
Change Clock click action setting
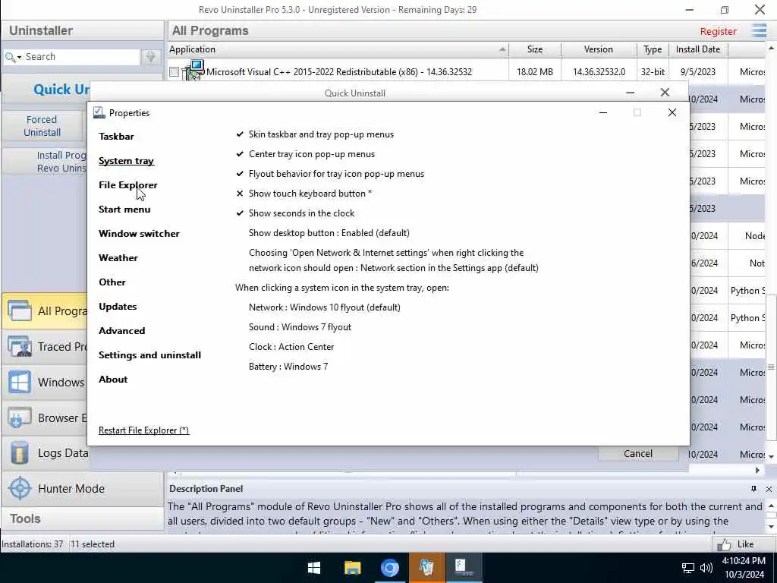pyautogui.click(x=291, y=347)
